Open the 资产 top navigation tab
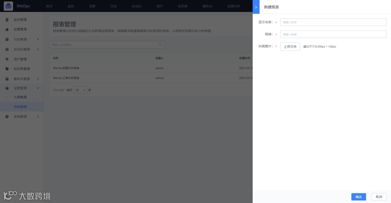Image resolution: width=391 pixels, height=203 pixels. [160, 6]
